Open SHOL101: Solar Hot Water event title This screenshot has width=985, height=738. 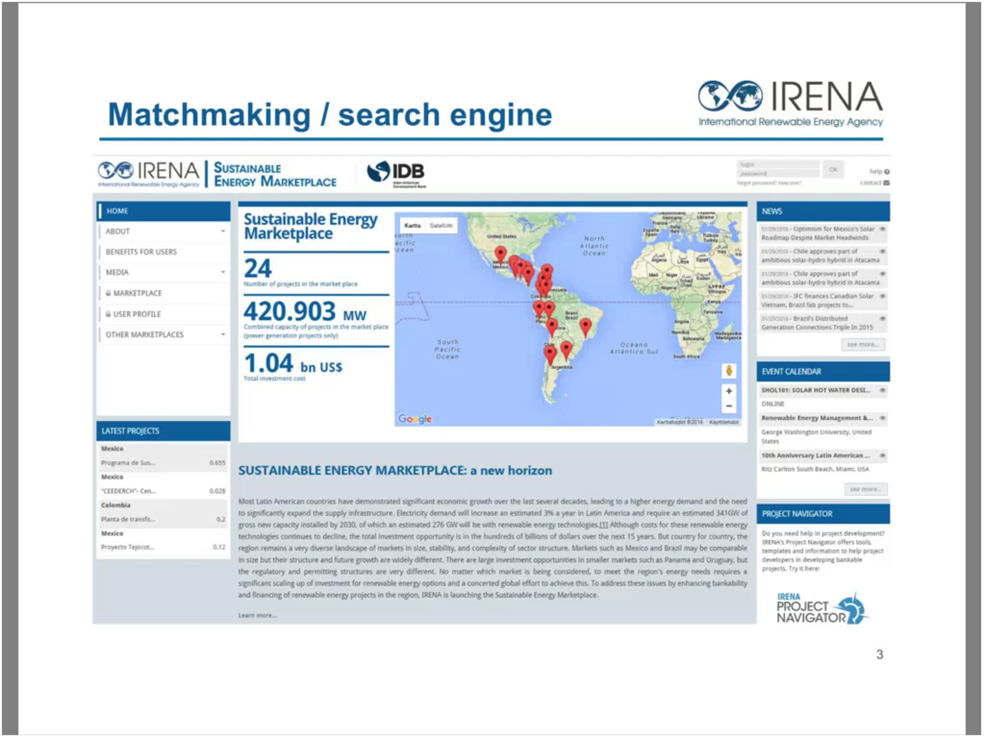815,391
